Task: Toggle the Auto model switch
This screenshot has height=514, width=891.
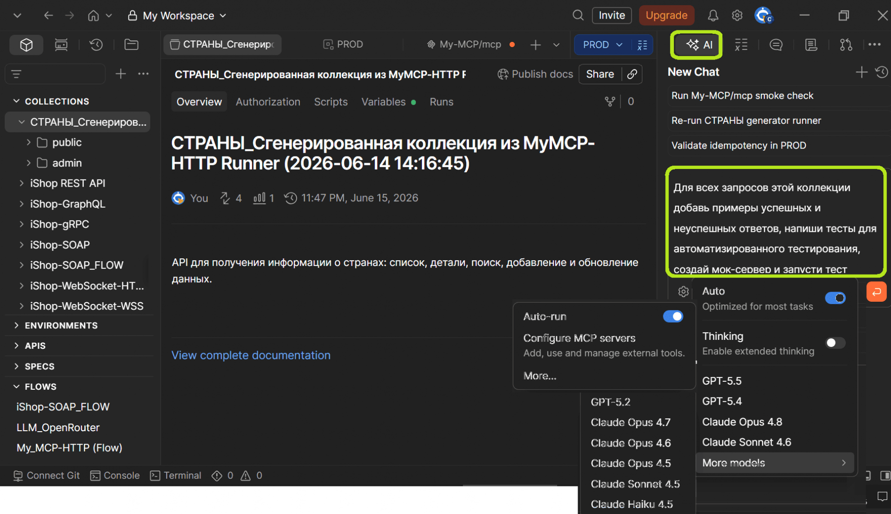Action: click(835, 298)
